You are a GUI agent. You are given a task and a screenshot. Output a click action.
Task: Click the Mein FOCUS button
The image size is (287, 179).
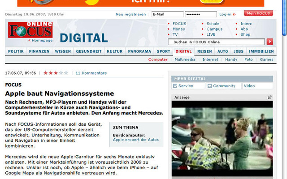coord(258,13)
